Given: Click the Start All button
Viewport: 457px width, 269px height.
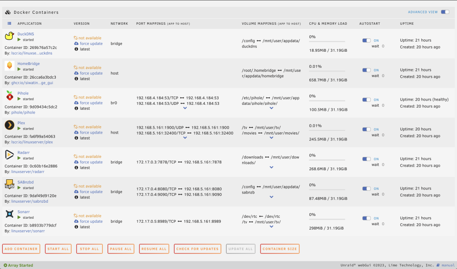Looking at the screenshot, I should [x=58, y=249].
